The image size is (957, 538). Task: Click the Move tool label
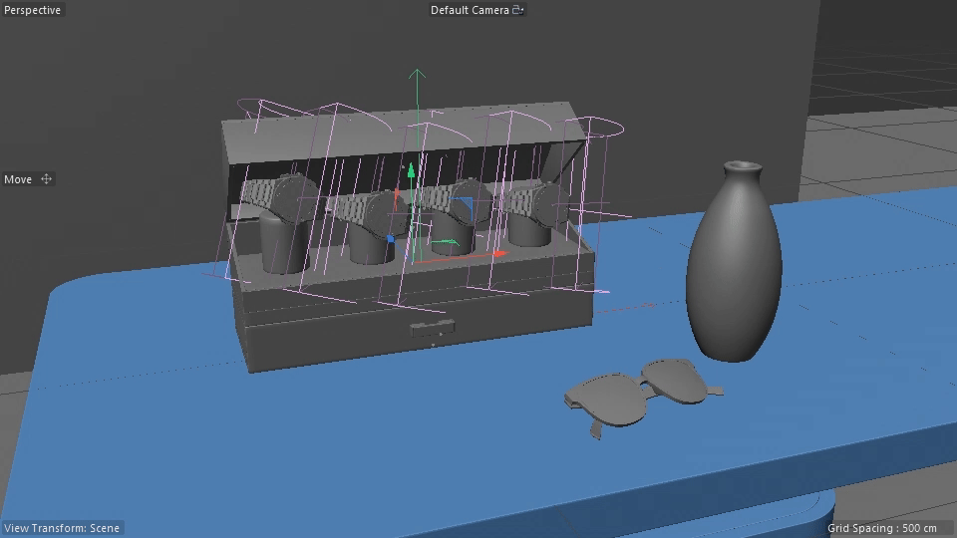click(18, 179)
